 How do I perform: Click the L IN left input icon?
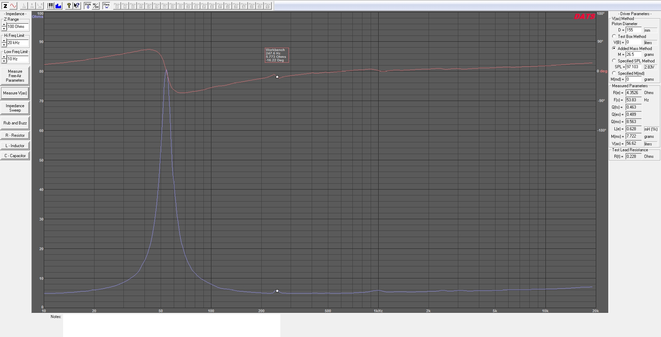click(24, 6)
